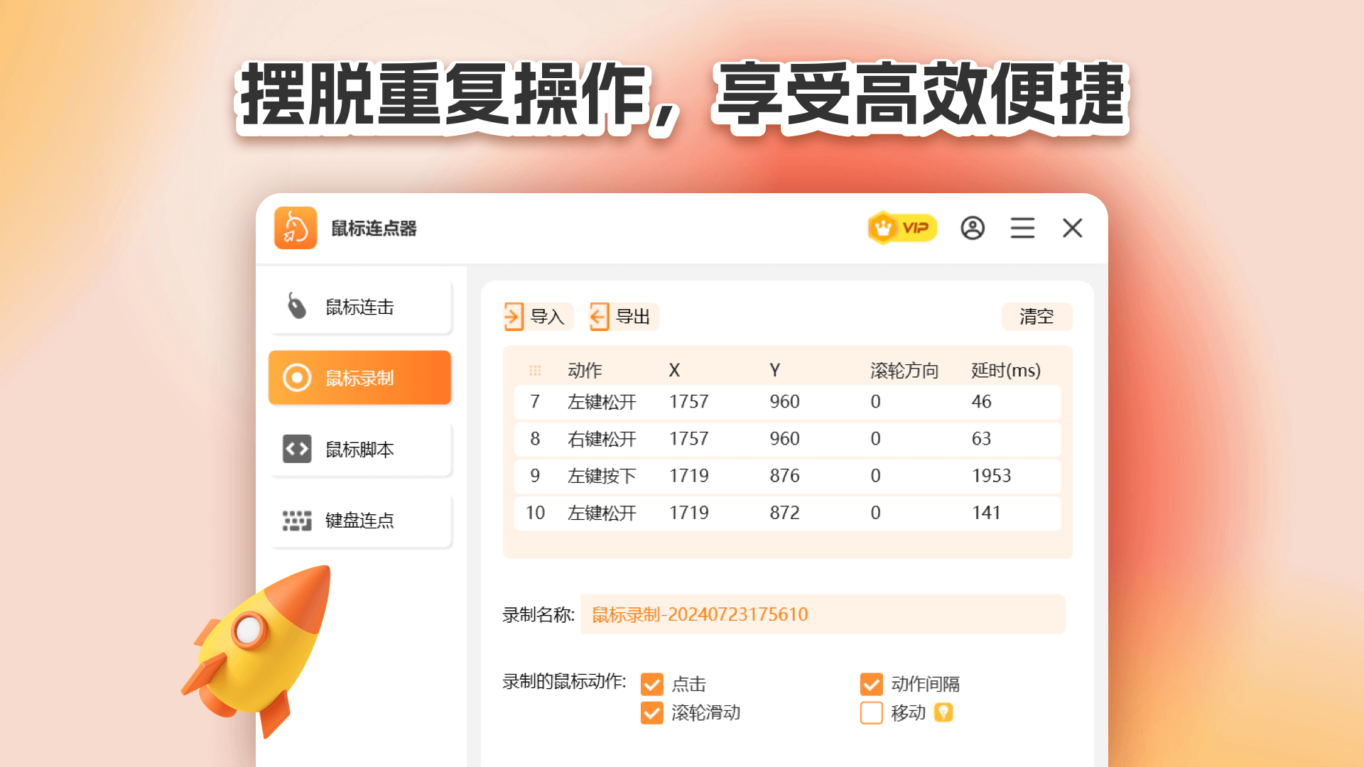Click delay value 63 in row 8
The height and width of the screenshot is (767, 1364).
pyautogui.click(x=981, y=439)
